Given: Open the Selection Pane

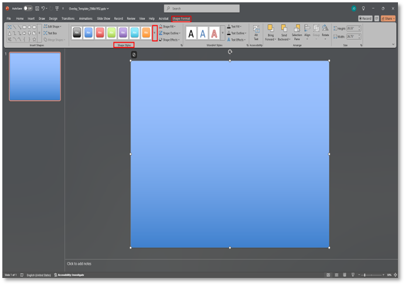Looking at the screenshot, I should [x=297, y=33].
